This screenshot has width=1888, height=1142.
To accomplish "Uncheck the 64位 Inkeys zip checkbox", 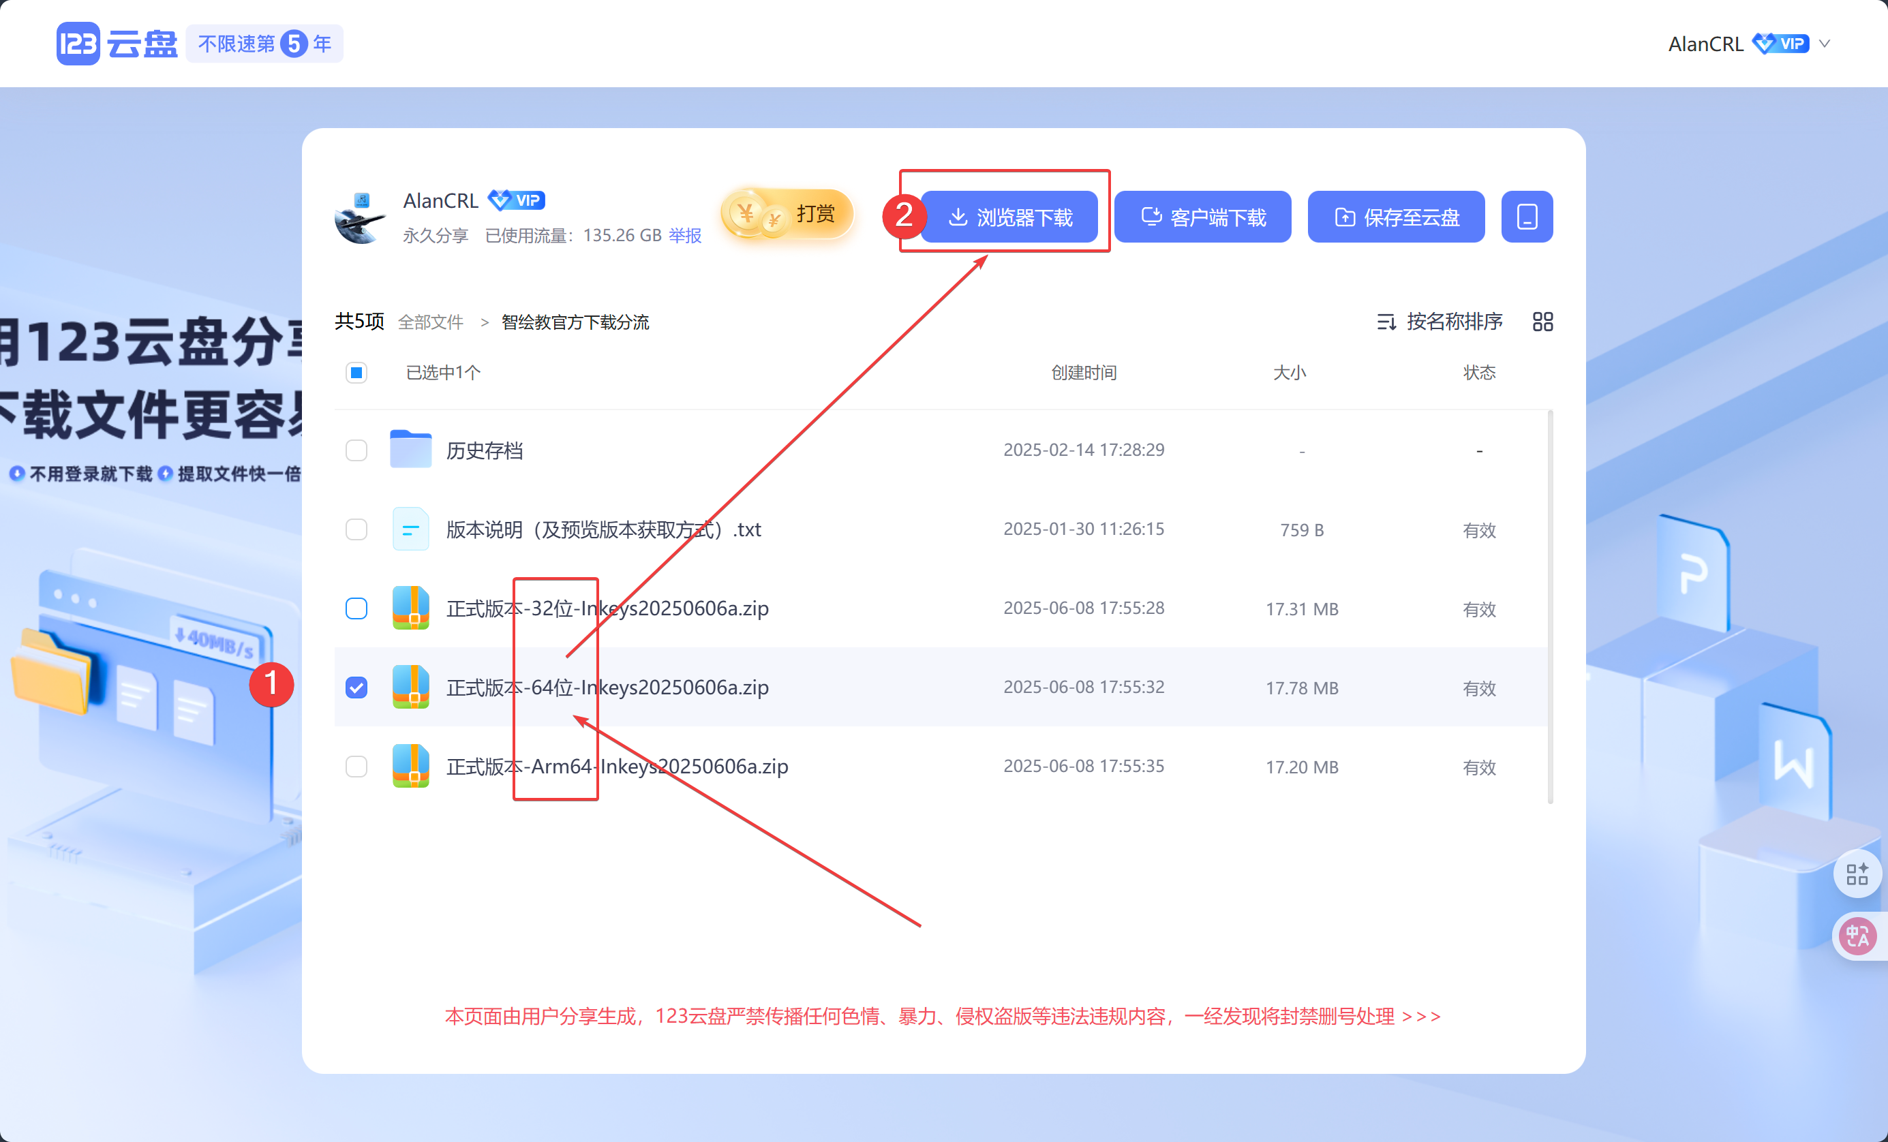I will pos(356,687).
